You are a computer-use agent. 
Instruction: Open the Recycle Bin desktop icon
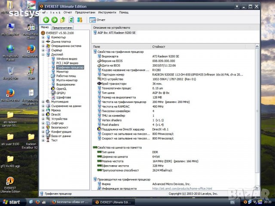click(x=10, y=73)
